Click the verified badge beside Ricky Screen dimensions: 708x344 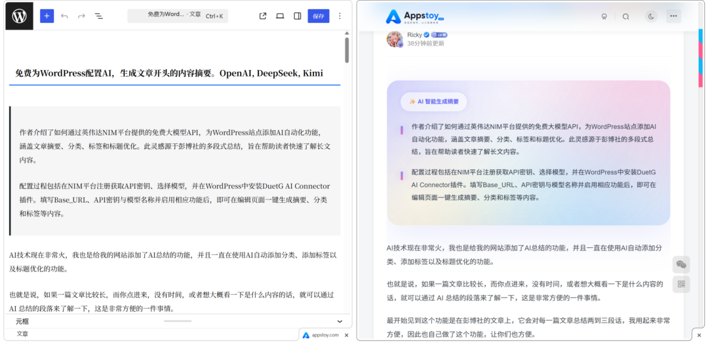[x=426, y=35]
